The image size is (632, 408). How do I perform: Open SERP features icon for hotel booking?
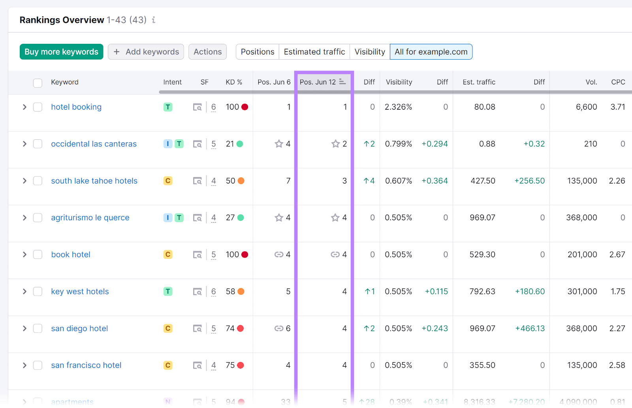197,107
